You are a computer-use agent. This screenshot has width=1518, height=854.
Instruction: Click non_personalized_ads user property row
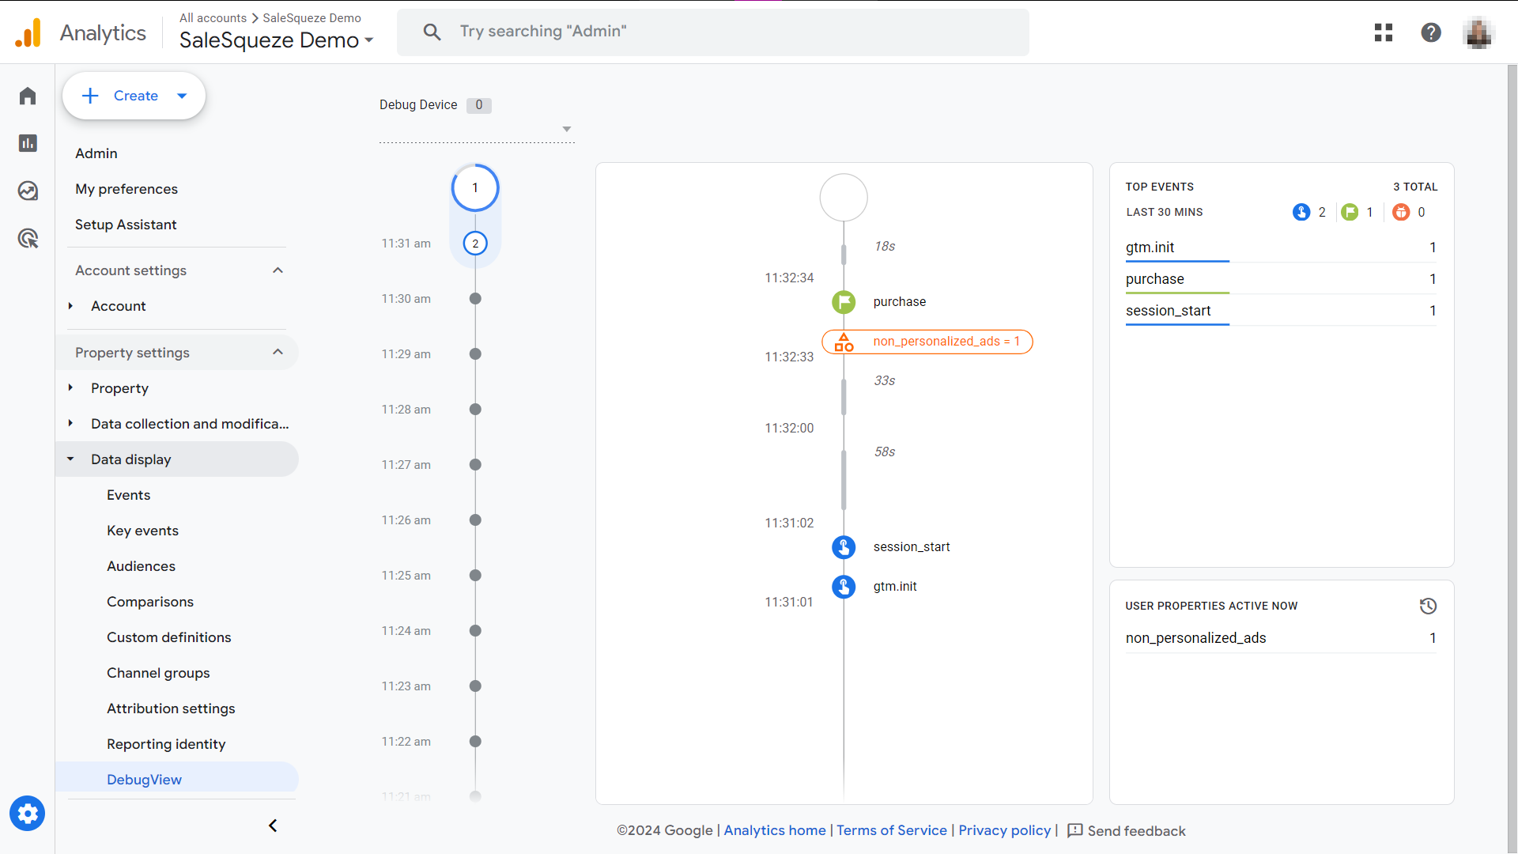1281,638
